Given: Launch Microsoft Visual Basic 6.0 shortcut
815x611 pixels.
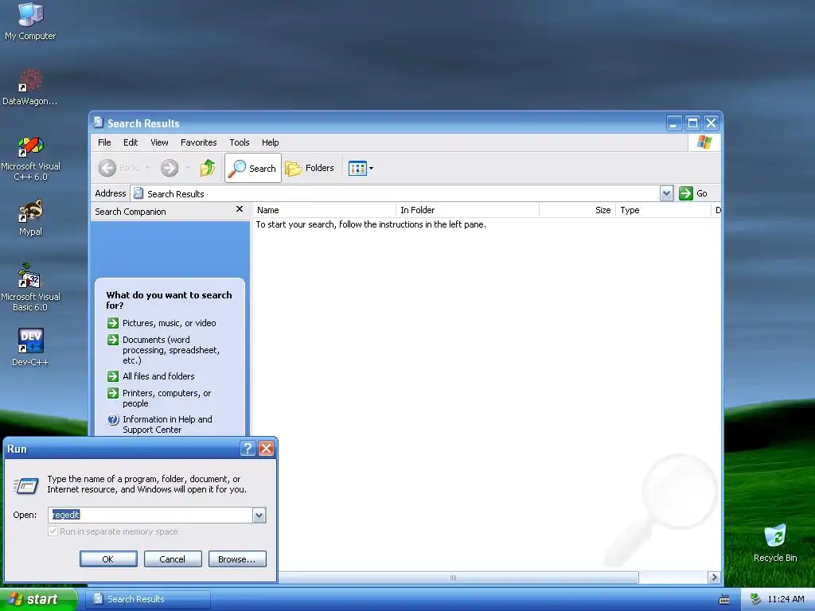Looking at the screenshot, I should (30, 287).
